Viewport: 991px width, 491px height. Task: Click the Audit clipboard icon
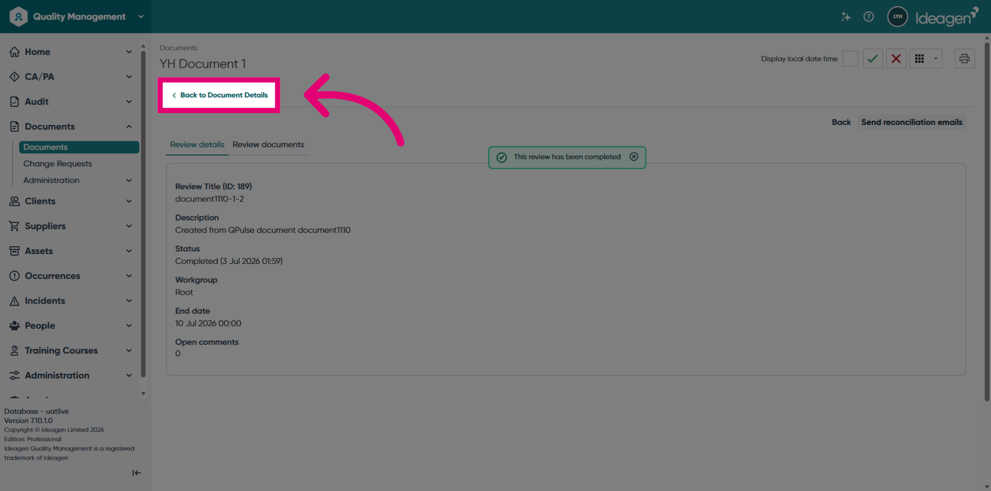click(x=14, y=102)
